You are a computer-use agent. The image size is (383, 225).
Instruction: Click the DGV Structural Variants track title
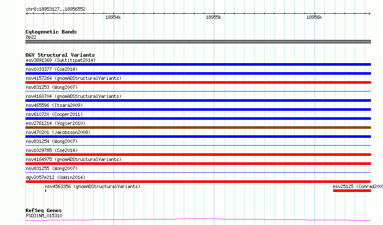60,55
